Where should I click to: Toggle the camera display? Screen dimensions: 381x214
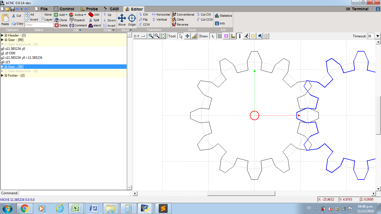pyautogui.click(x=259, y=36)
